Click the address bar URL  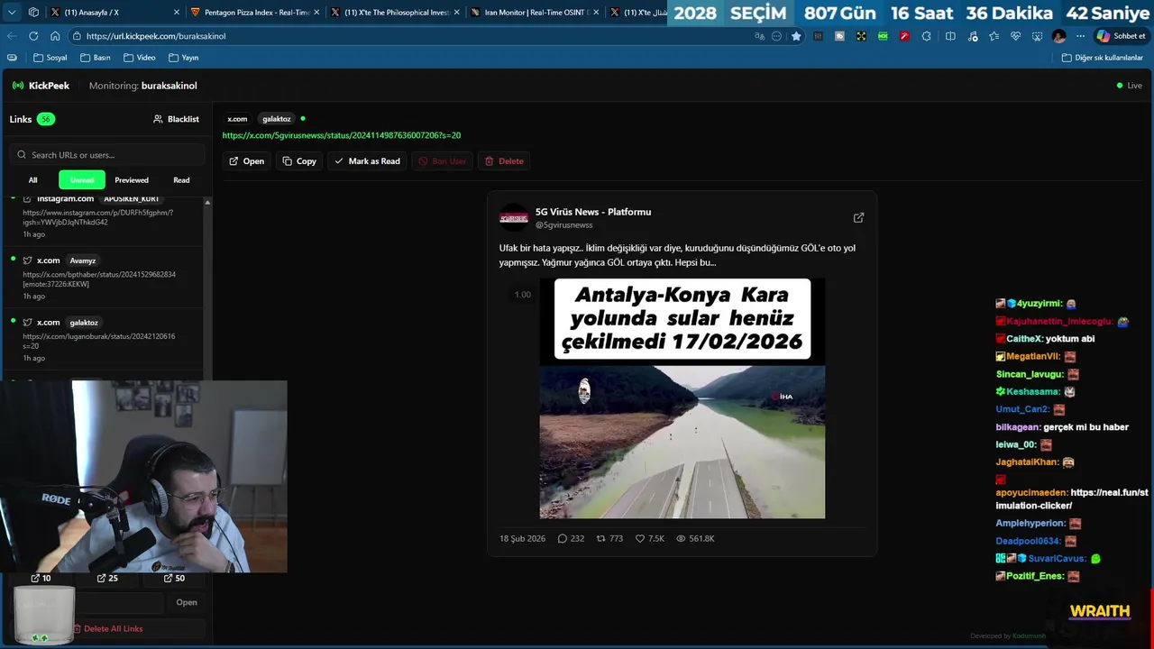click(x=156, y=36)
